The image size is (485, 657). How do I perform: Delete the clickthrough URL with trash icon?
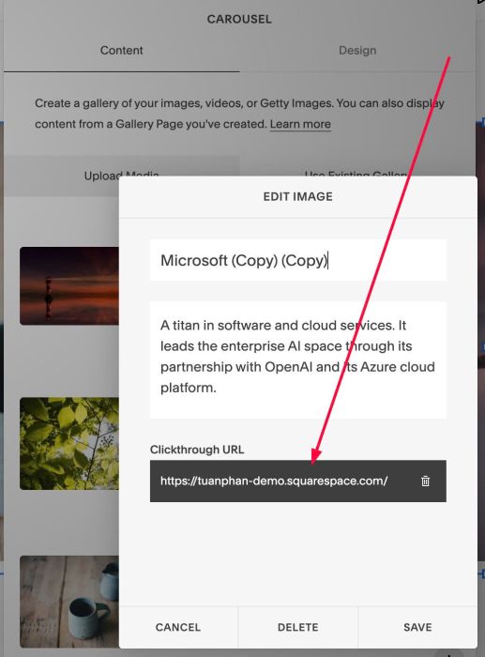(425, 481)
